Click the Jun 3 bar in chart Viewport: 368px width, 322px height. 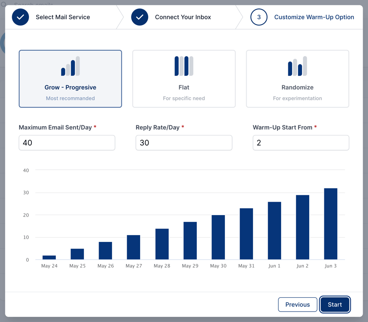(x=331, y=224)
